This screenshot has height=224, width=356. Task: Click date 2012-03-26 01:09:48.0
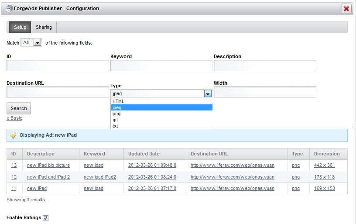[152, 165]
